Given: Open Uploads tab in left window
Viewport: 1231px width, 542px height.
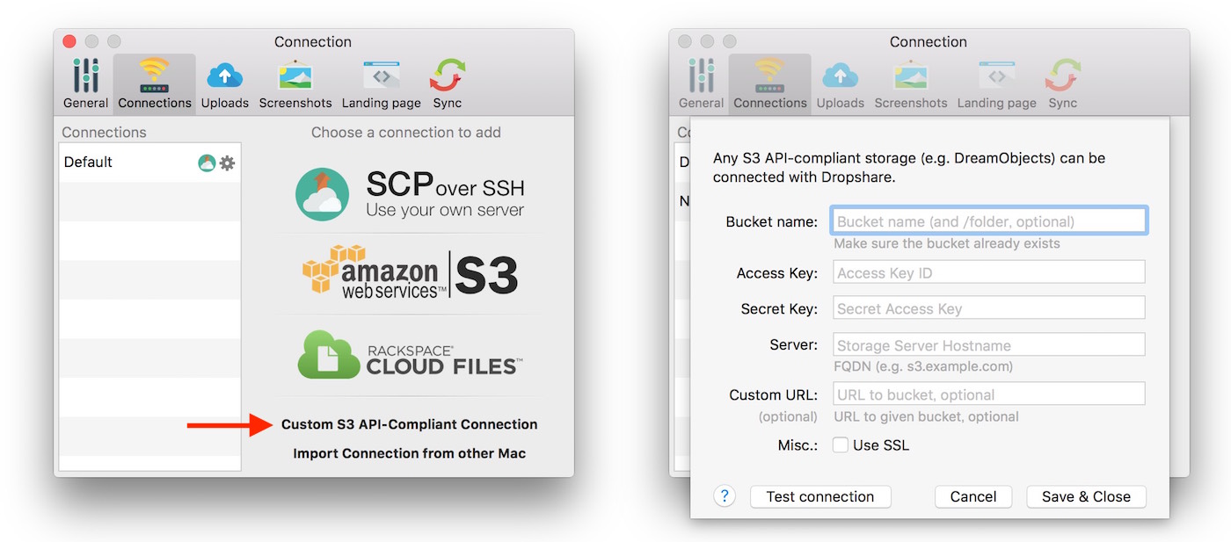Looking at the screenshot, I should click(x=225, y=84).
